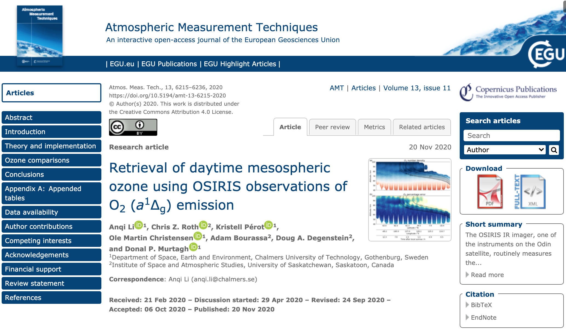This screenshot has height=329, width=566.
Task: Open the Author search-type dropdown
Action: coord(505,150)
